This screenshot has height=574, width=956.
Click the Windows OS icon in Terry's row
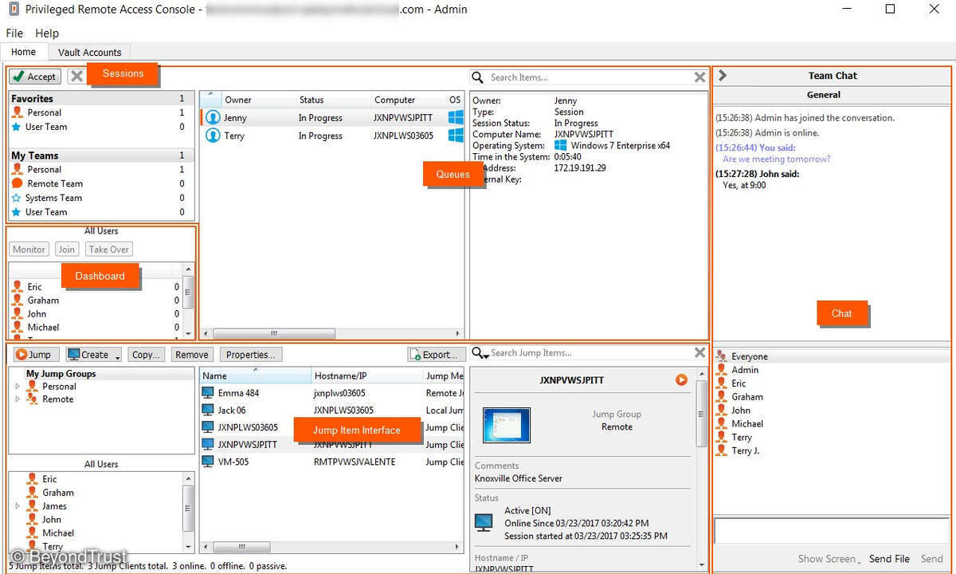pyautogui.click(x=456, y=136)
